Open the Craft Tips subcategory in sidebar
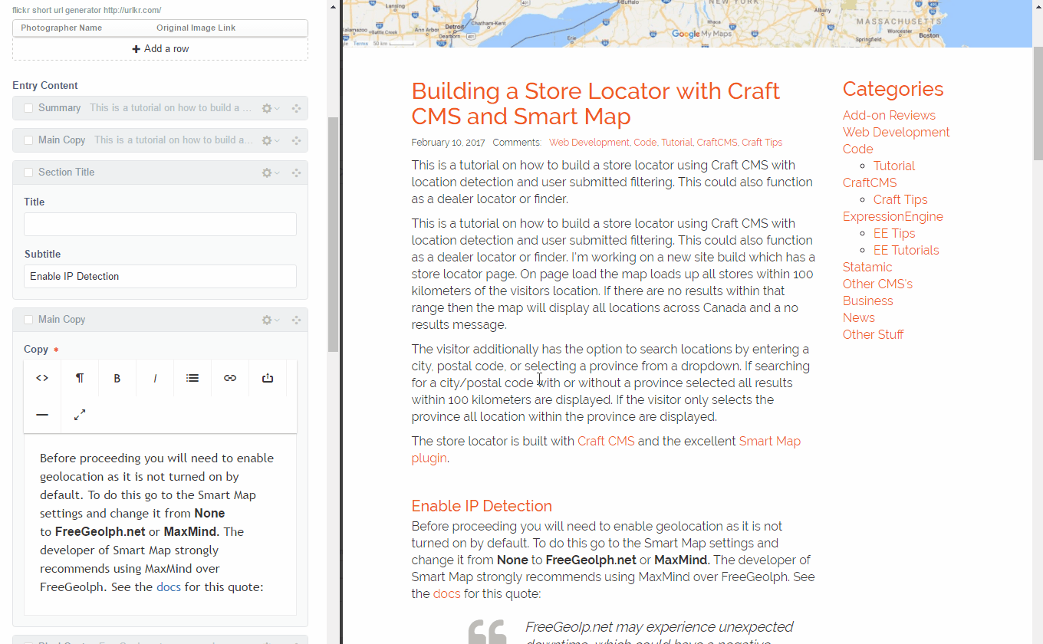Screen dimensions: 1043x644 pos(900,199)
